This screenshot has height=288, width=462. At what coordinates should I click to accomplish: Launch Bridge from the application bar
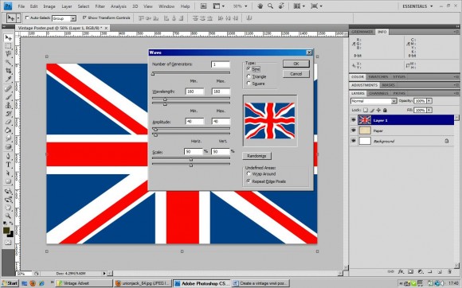(203, 6)
